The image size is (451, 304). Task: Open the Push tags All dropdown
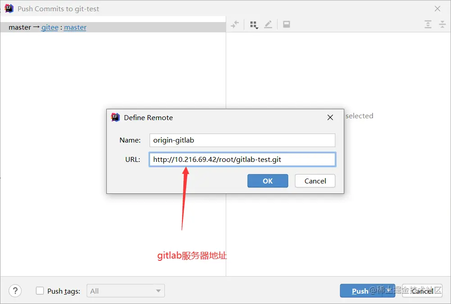(126, 291)
